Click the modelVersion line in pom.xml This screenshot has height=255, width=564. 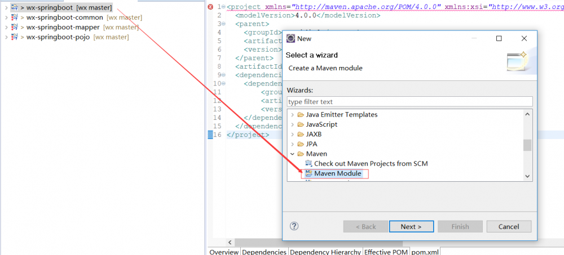[x=308, y=15]
